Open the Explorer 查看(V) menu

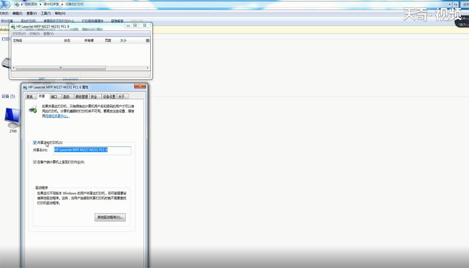pos(31,13)
